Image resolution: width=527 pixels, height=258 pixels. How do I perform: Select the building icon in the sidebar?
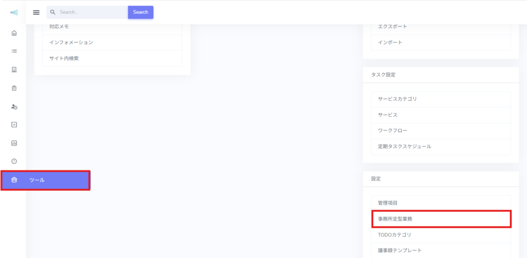click(x=14, y=69)
